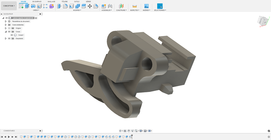271x140 pixels.
Task: Open the Construire dropdown menu
Action: click(x=121, y=10)
